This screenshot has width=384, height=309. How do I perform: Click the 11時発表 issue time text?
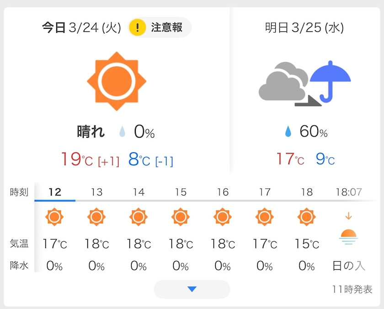tap(352, 289)
